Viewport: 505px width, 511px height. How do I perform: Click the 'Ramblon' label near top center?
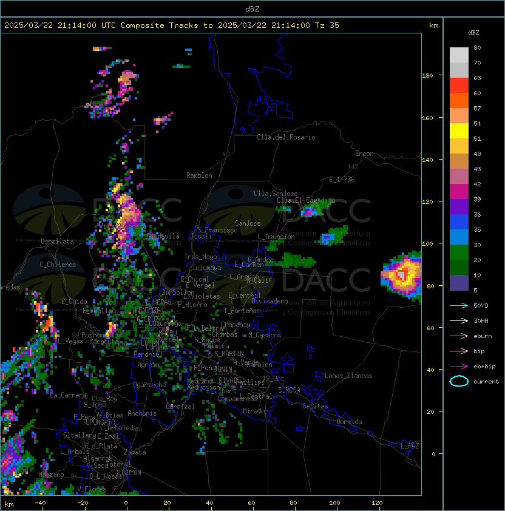coord(199,175)
